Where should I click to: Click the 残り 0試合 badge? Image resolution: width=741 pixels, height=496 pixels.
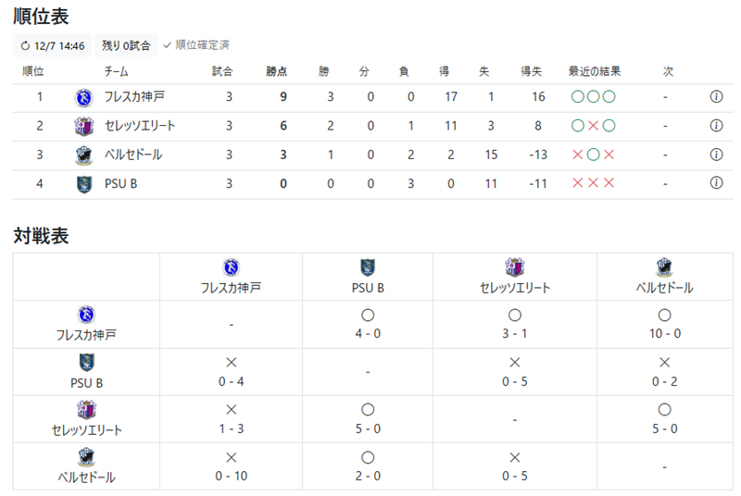pos(126,45)
